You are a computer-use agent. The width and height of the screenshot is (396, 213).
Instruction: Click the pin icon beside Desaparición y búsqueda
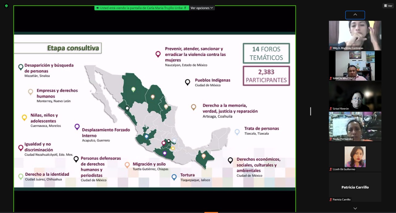click(x=21, y=67)
